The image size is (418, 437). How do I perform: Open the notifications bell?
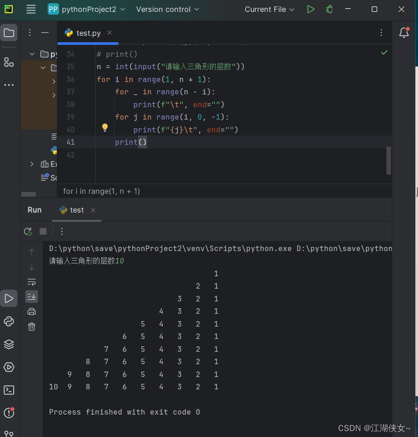pos(403,33)
